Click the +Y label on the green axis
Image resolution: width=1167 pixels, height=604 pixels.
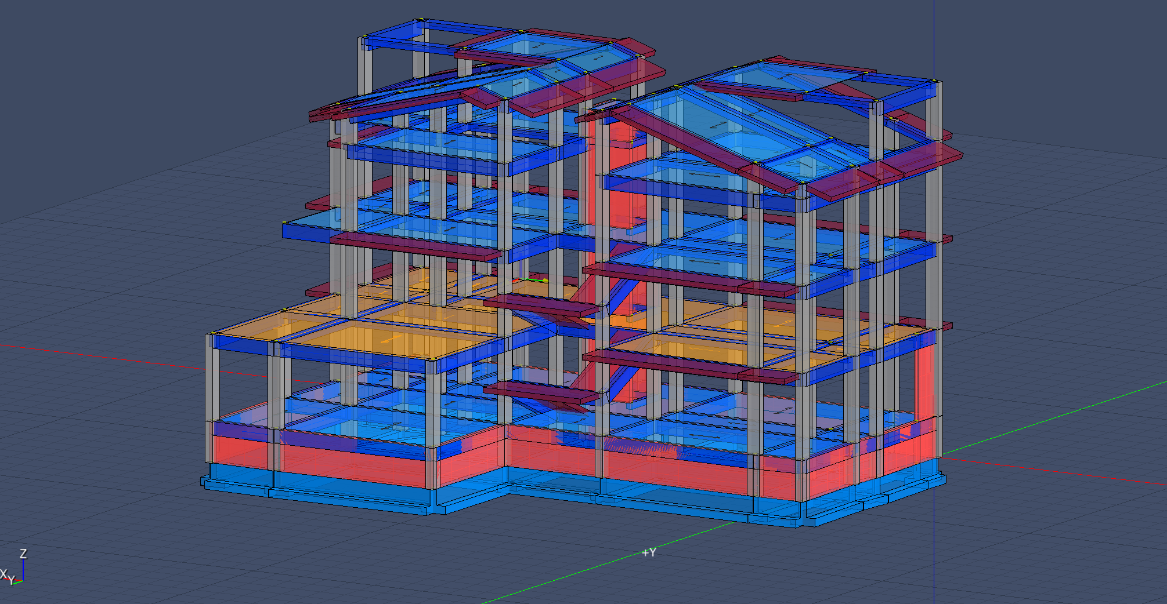pos(649,552)
